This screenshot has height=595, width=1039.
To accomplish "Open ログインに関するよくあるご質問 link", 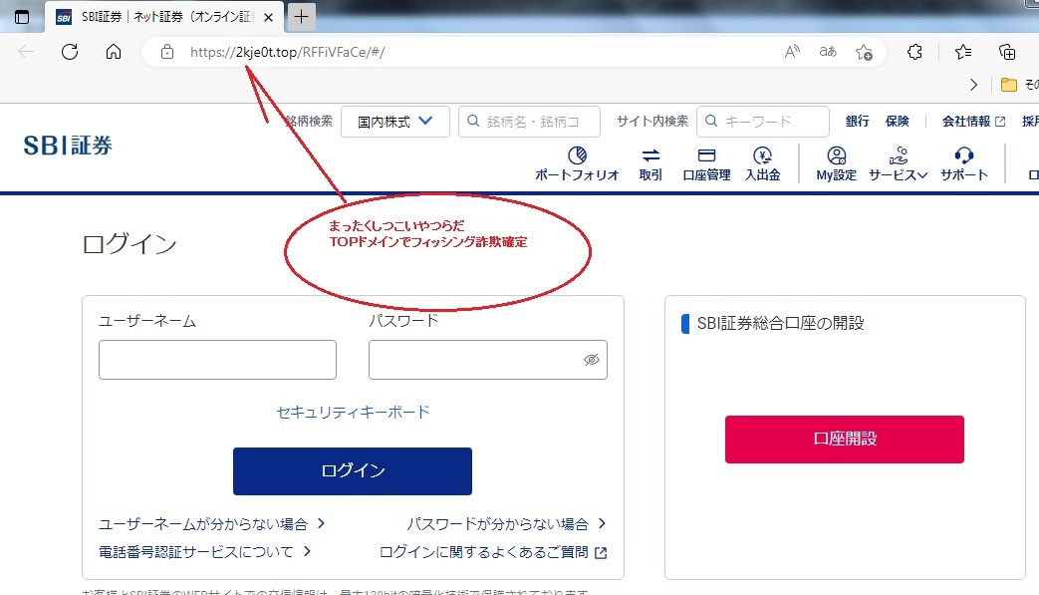I will point(493,552).
